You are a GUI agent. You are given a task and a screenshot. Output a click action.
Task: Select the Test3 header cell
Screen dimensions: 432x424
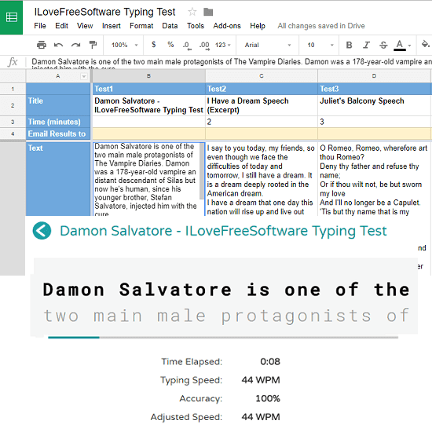[x=375, y=89]
